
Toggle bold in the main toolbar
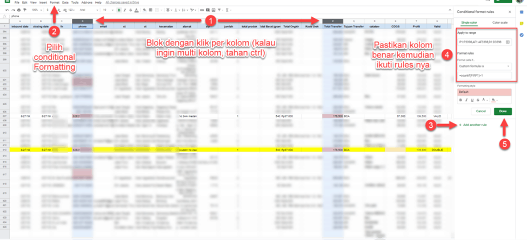(119, 10)
